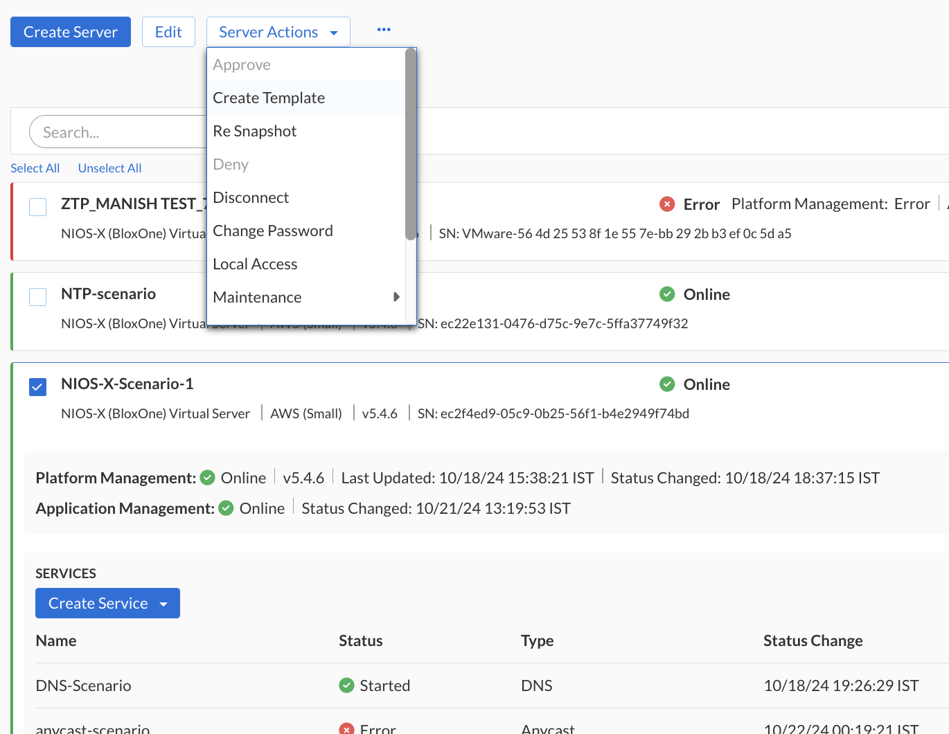Click the red Error icon for ZTP_MANISH server

pyautogui.click(x=666, y=204)
